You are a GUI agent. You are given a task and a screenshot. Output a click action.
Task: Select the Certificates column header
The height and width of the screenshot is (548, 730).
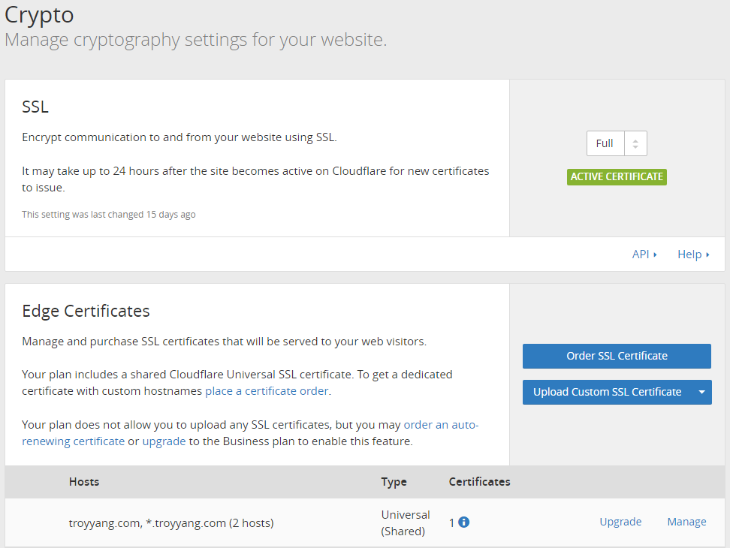[479, 482]
